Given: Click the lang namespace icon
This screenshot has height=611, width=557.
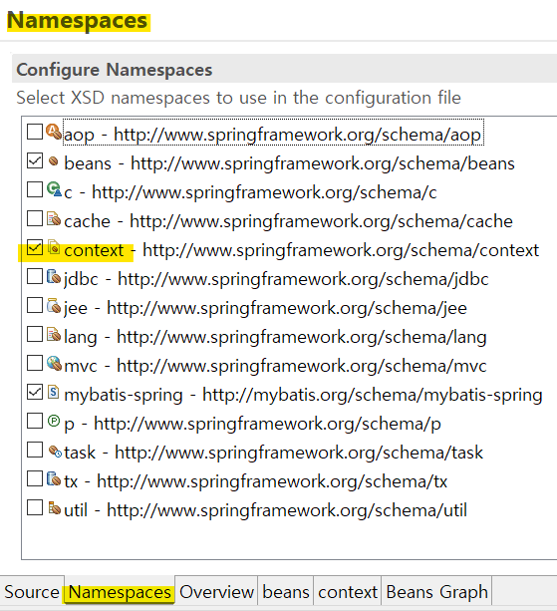Looking at the screenshot, I should [x=54, y=334].
